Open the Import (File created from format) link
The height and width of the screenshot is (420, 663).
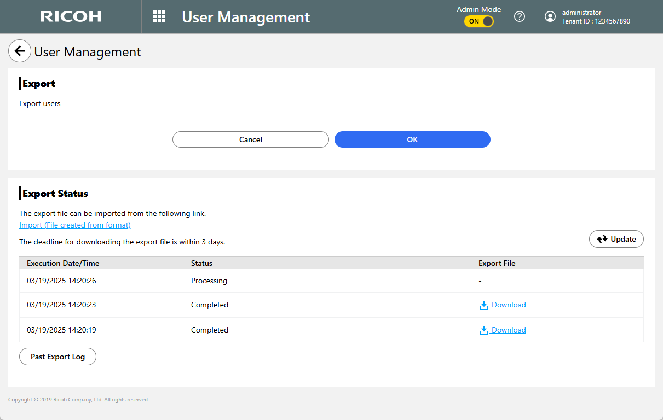(75, 225)
